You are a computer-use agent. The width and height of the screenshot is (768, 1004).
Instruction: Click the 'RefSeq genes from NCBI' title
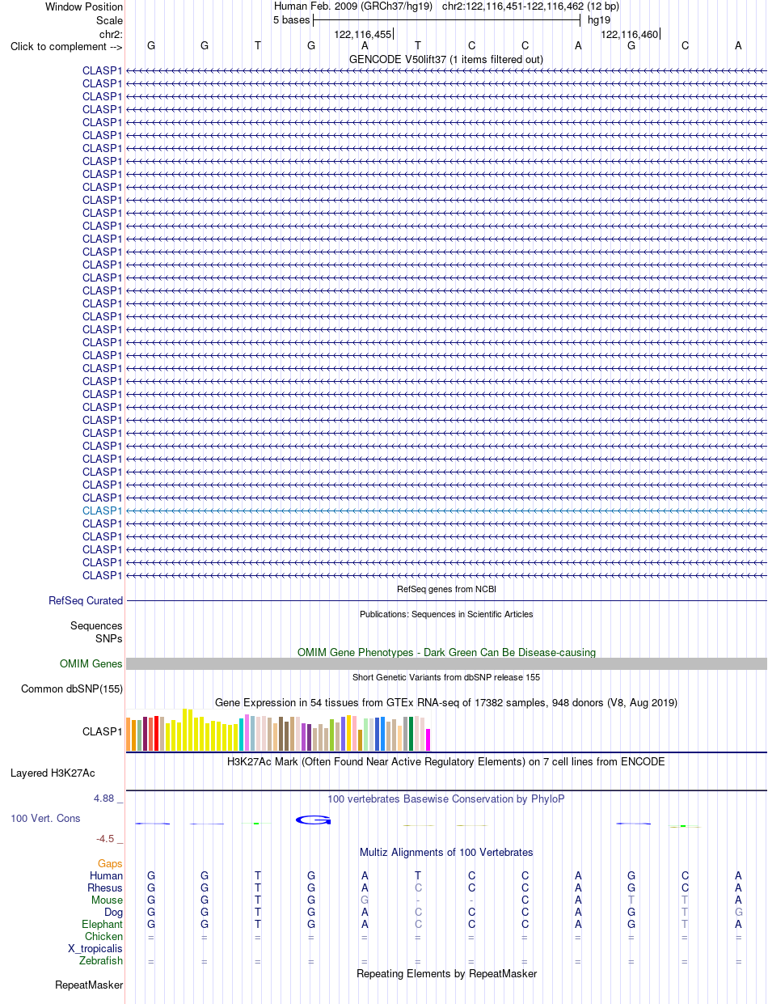pyautogui.click(x=446, y=589)
